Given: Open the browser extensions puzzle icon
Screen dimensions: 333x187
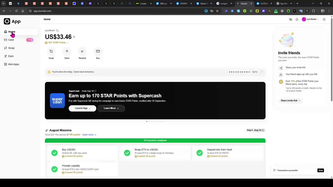Looking at the screenshot, I should (314, 11).
